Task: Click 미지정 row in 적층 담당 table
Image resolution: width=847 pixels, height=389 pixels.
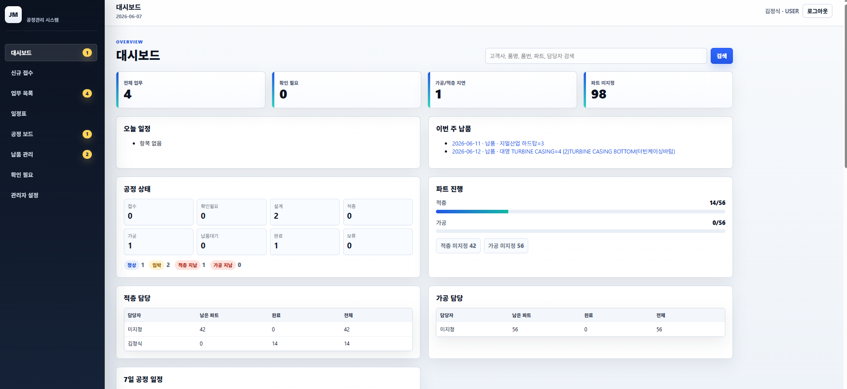Action: 268,330
